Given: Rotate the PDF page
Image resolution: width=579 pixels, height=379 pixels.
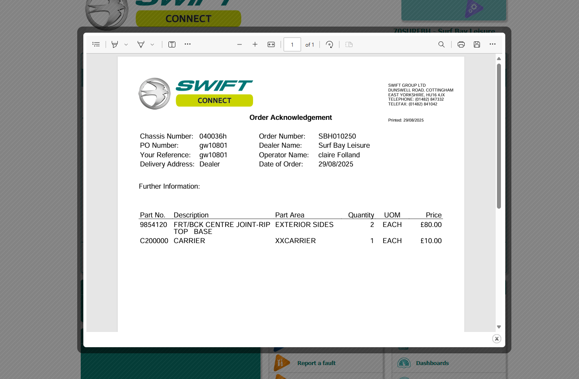Looking at the screenshot, I should click(330, 44).
